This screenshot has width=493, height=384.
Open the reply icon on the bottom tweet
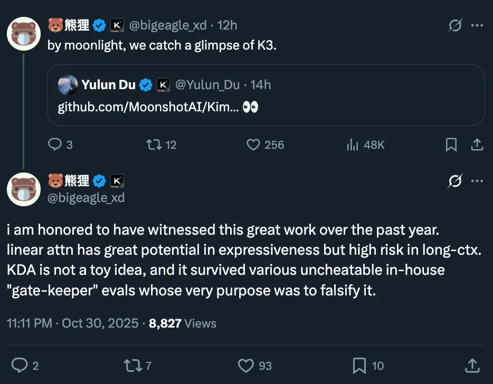click(20, 366)
